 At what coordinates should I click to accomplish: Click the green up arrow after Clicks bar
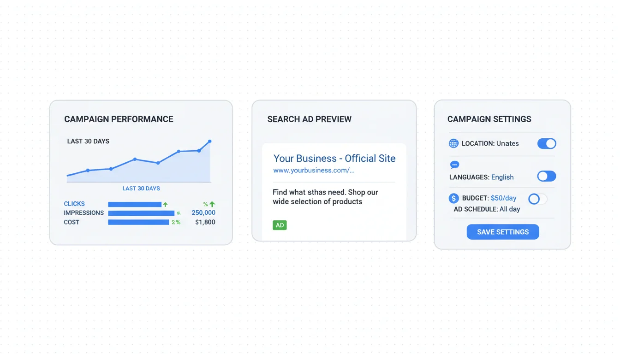click(x=165, y=204)
